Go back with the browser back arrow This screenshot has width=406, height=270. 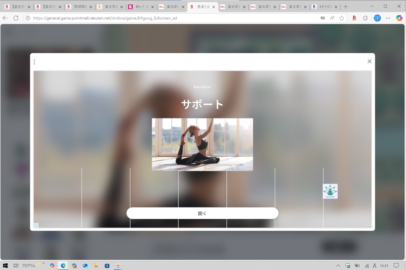[5, 18]
